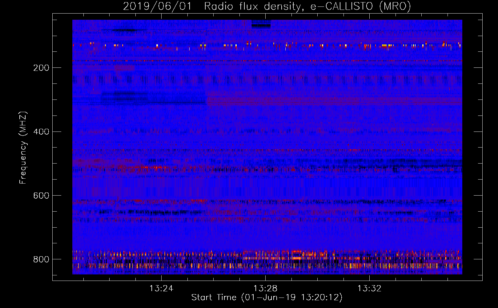Click the 800 frequency tick label
This screenshot has width=498, height=308.
point(41,259)
